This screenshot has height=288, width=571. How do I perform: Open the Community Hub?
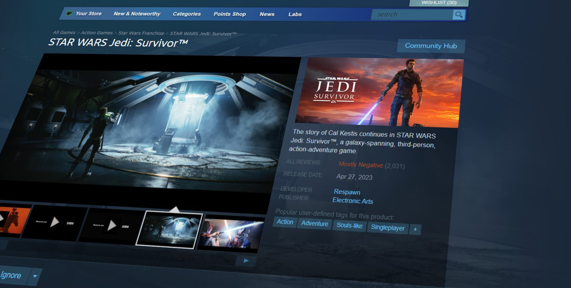[431, 46]
